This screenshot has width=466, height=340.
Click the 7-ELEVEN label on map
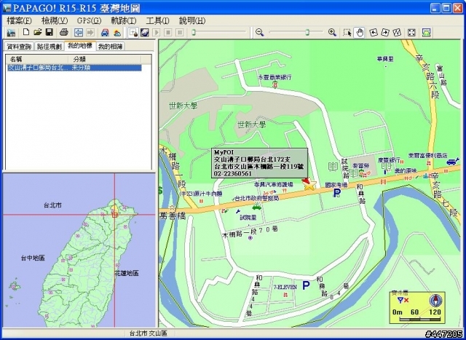(285, 287)
